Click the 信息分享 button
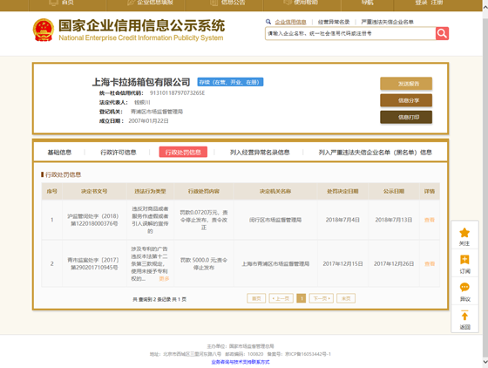The image size is (488, 368). pyautogui.click(x=406, y=100)
